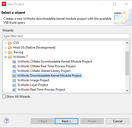Click the type filter text field
The height and width of the screenshot is (128, 132).
[x=66, y=36]
